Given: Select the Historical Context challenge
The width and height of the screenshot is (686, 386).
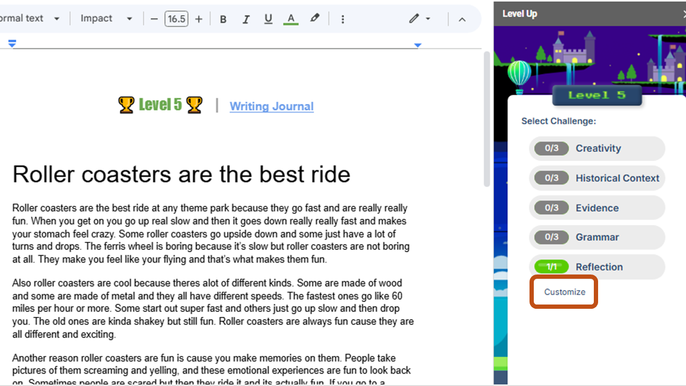Looking at the screenshot, I should [597, 178].
